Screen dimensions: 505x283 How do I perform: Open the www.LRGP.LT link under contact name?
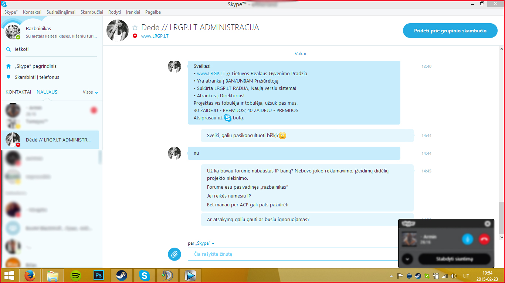tap(155, 36)
